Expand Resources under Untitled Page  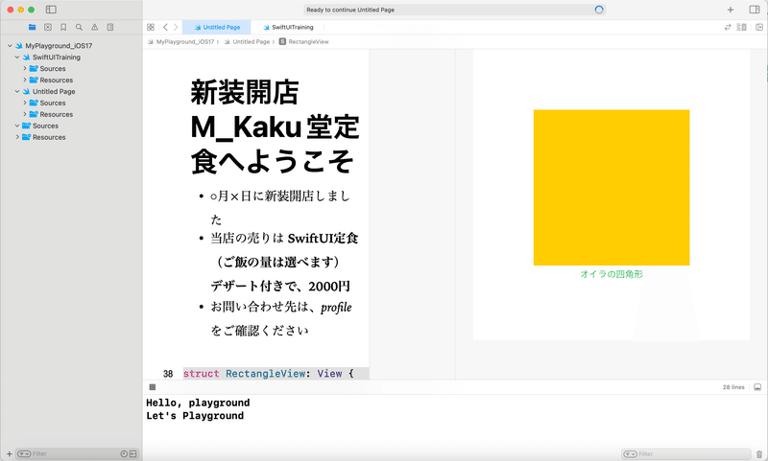coord(25,114)
